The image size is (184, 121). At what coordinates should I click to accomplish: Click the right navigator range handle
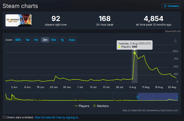pyautogui.click(x=178, y=97)
